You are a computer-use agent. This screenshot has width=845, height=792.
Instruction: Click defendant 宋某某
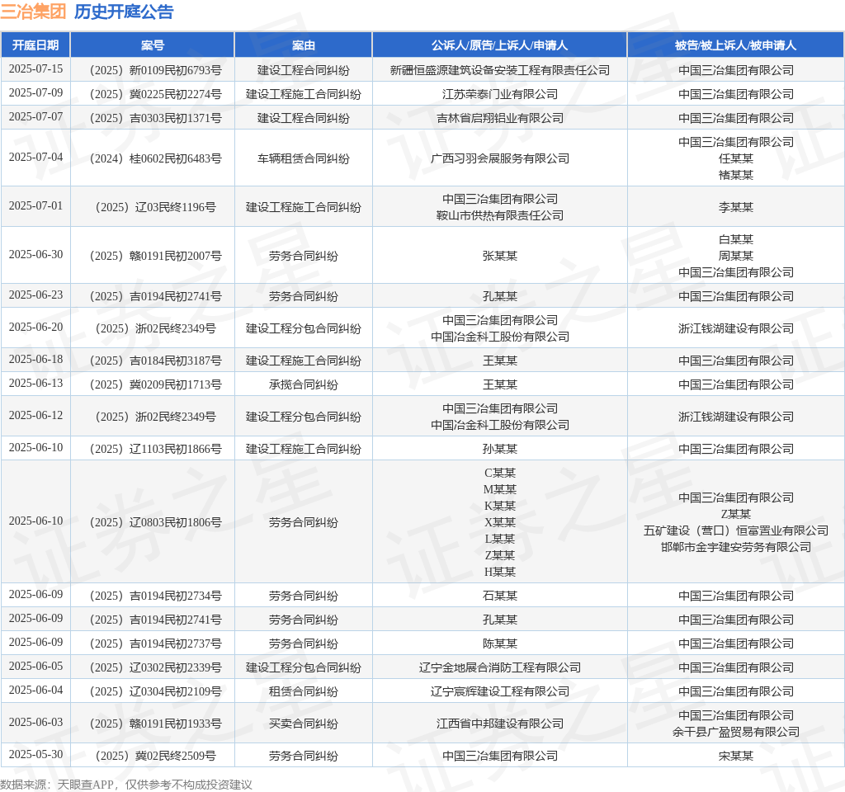point(735,756)
